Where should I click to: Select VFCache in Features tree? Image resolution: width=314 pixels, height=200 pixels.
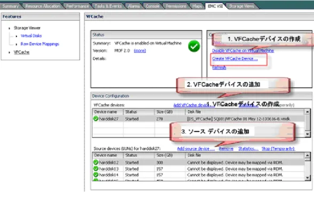coord(21,52)
